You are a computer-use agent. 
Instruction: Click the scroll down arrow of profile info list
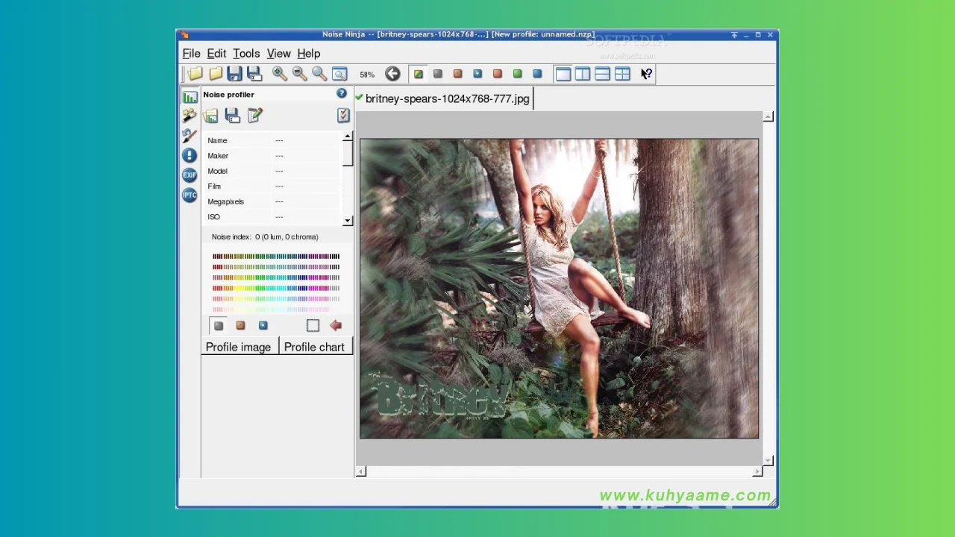pos(347,221)
